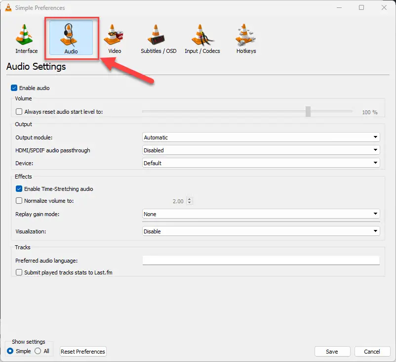396x362 pixels.
Task: Click the Preferred audio language text field
Action: (261, 261)
